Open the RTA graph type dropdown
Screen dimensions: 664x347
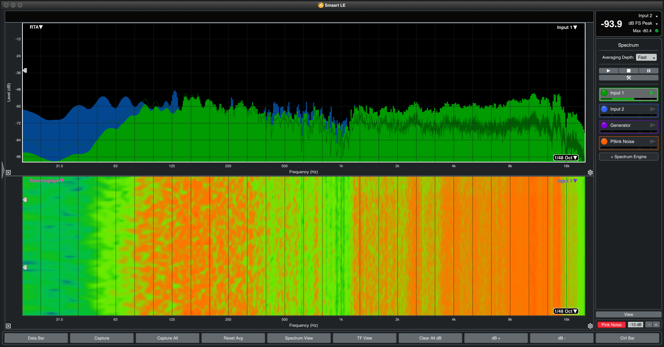pyautogui.click(x=36, y=27)
